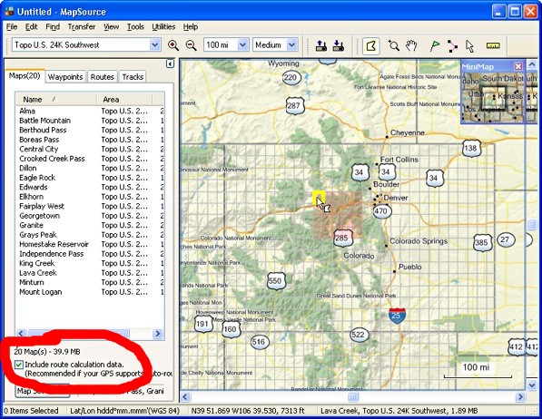Click MapSource application icon in title bar

coord(9,12)
